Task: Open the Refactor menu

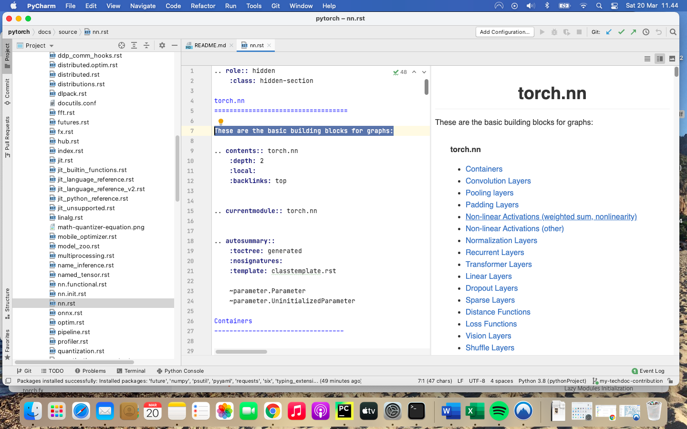Action: pyautogui.click(x=203, y=6)
